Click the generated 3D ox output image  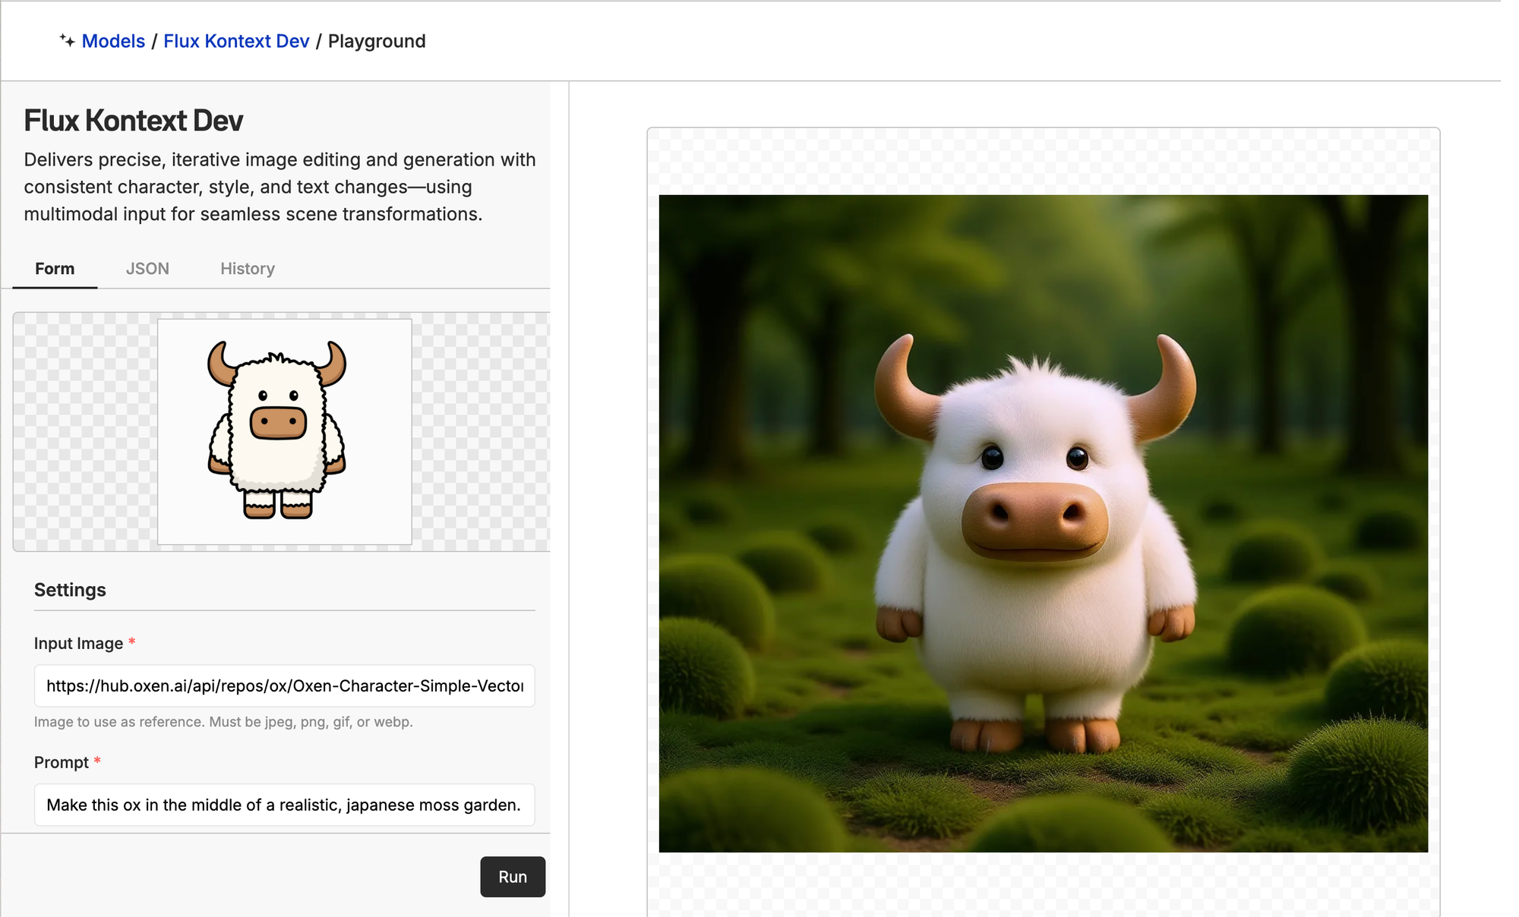1043,524
